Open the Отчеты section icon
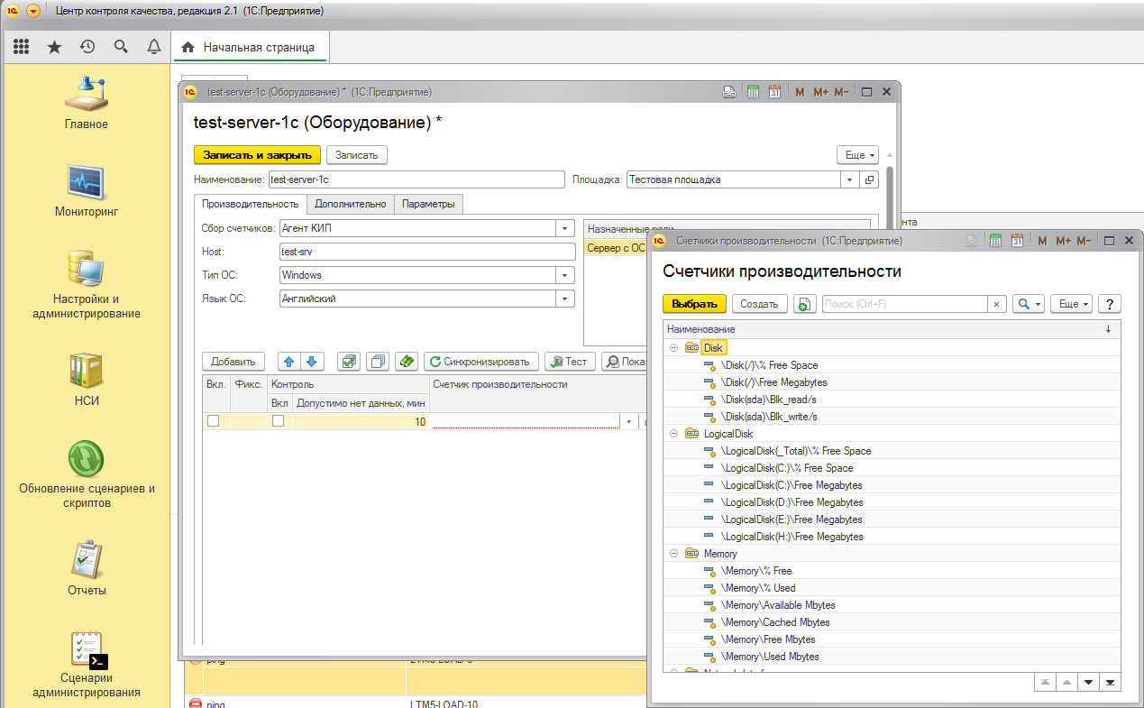Image resolution: width=1144 pixels, height=708 pixels. pos(87,560)
